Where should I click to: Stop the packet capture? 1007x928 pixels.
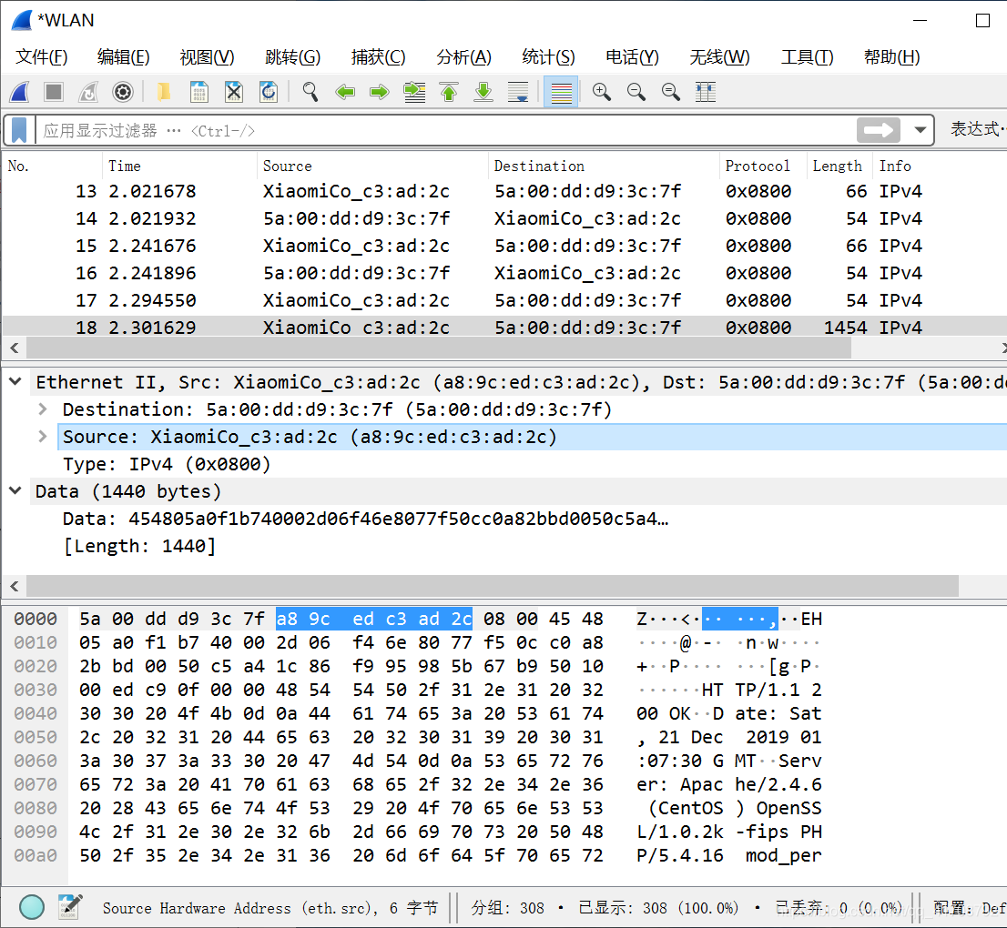click(54, 93)
